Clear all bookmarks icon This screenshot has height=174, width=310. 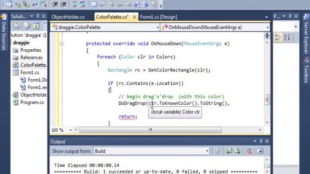point(154,4)
